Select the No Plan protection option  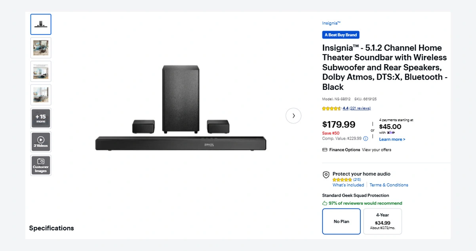341,221
